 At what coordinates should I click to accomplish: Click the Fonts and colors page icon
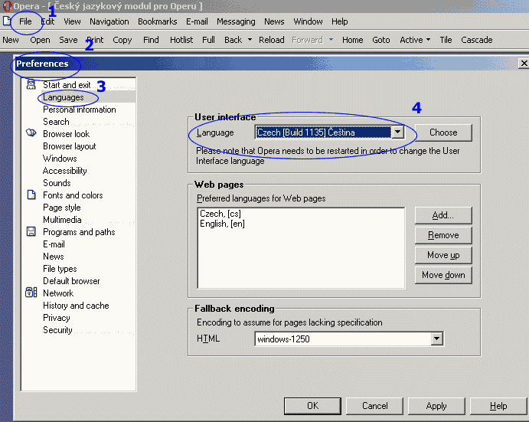pyautogui.click(x=31, y=195)
